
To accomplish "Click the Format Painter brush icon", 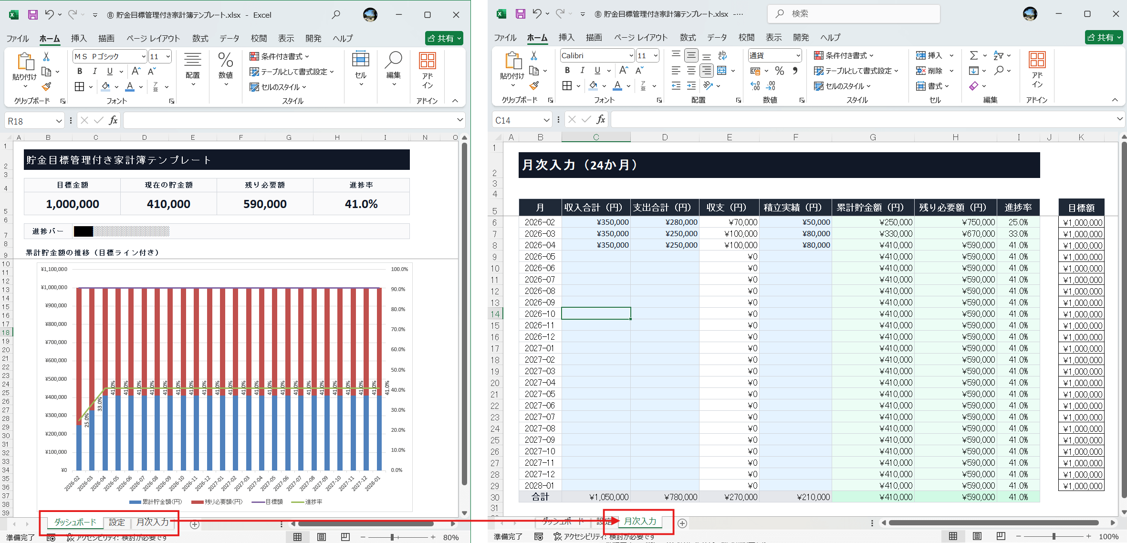I will coord(534,86).
